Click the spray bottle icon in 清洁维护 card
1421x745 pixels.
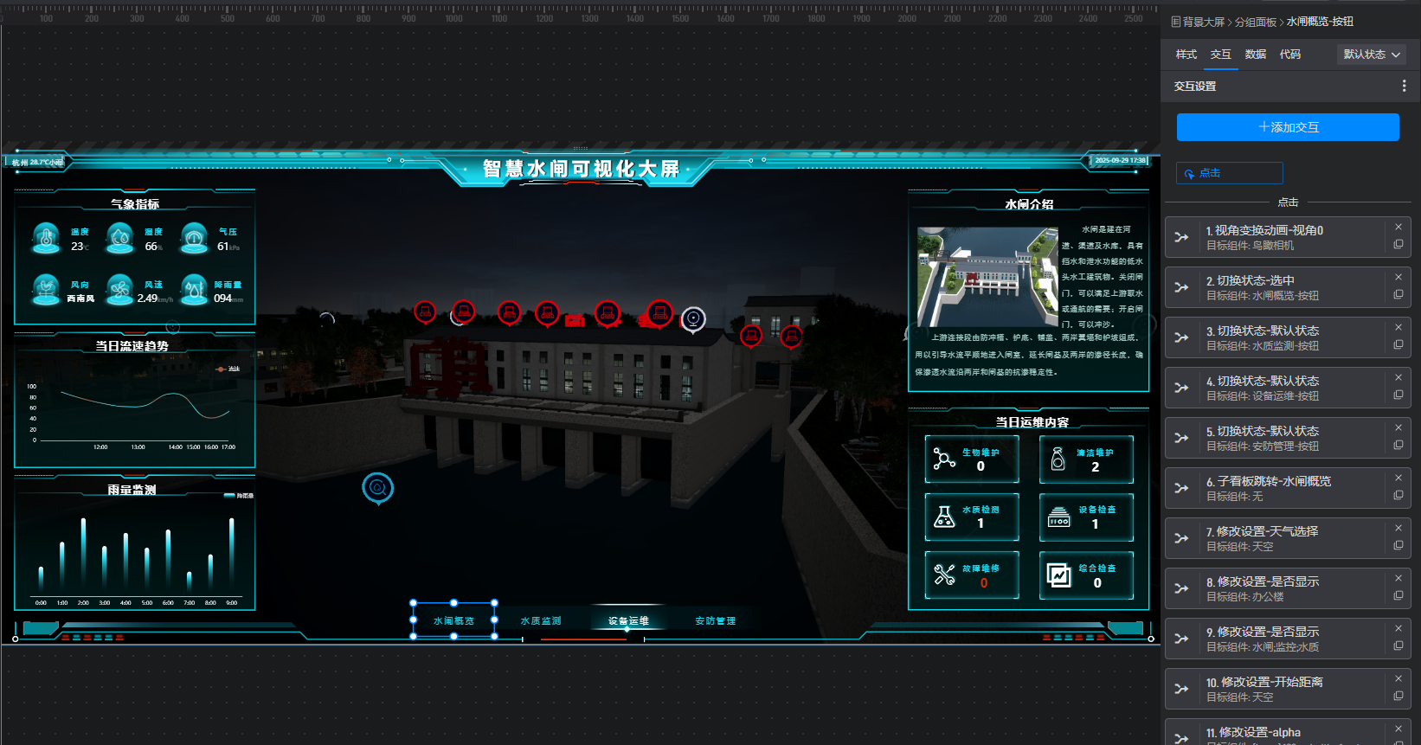[1058, 459]
